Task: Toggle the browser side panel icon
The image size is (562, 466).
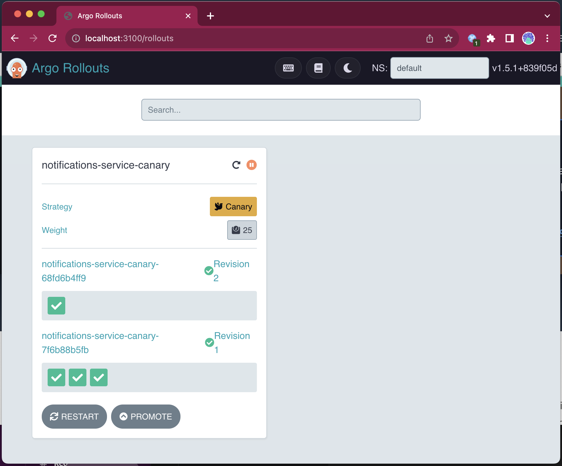Action: [509, 38]
